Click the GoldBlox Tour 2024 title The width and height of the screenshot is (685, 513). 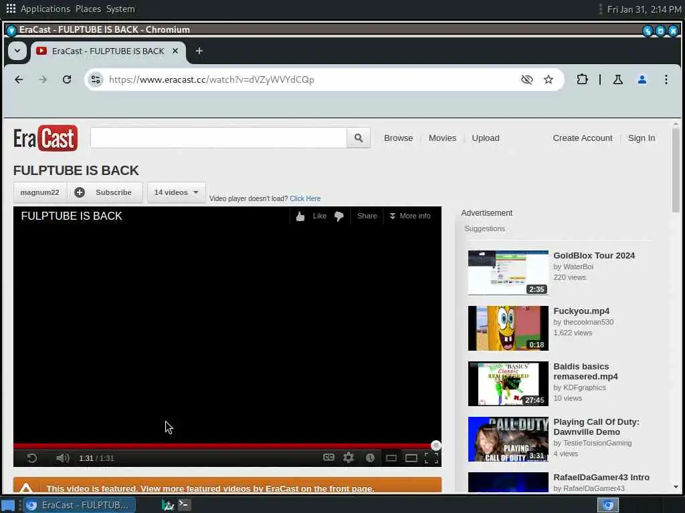pos(594,256)
